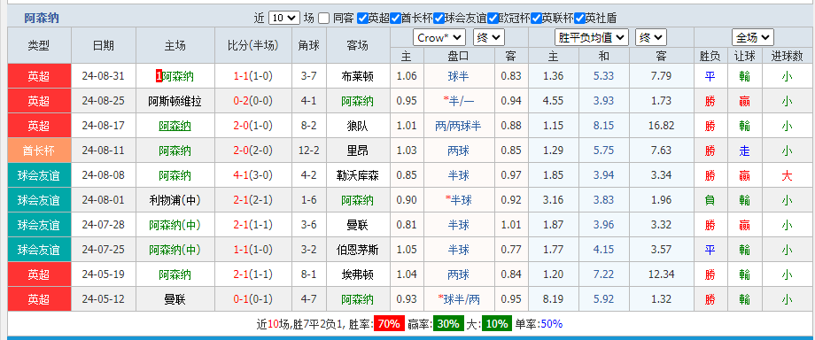The height and width of the screenshot is (340, 815).
Task: Click the 角球 column header
Action: coord(309,45)
